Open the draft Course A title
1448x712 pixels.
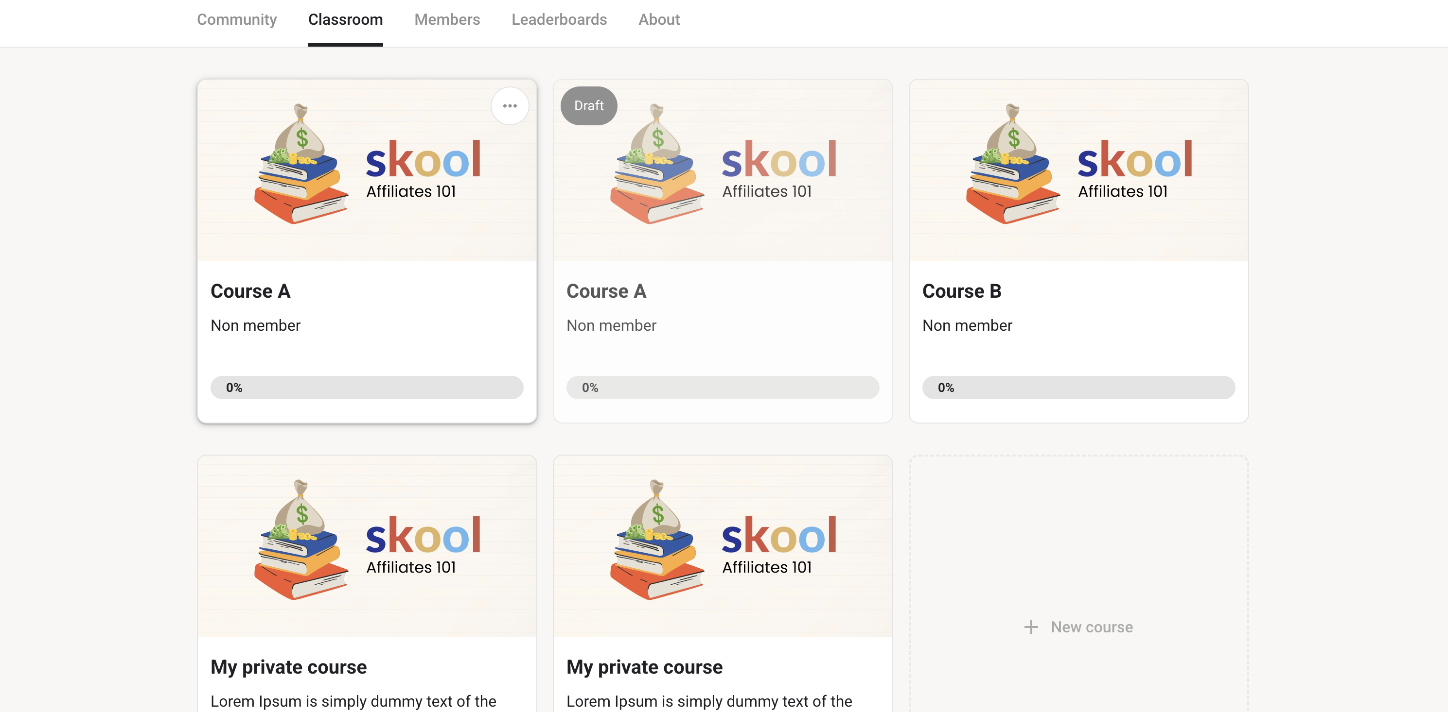pos(606,291)
